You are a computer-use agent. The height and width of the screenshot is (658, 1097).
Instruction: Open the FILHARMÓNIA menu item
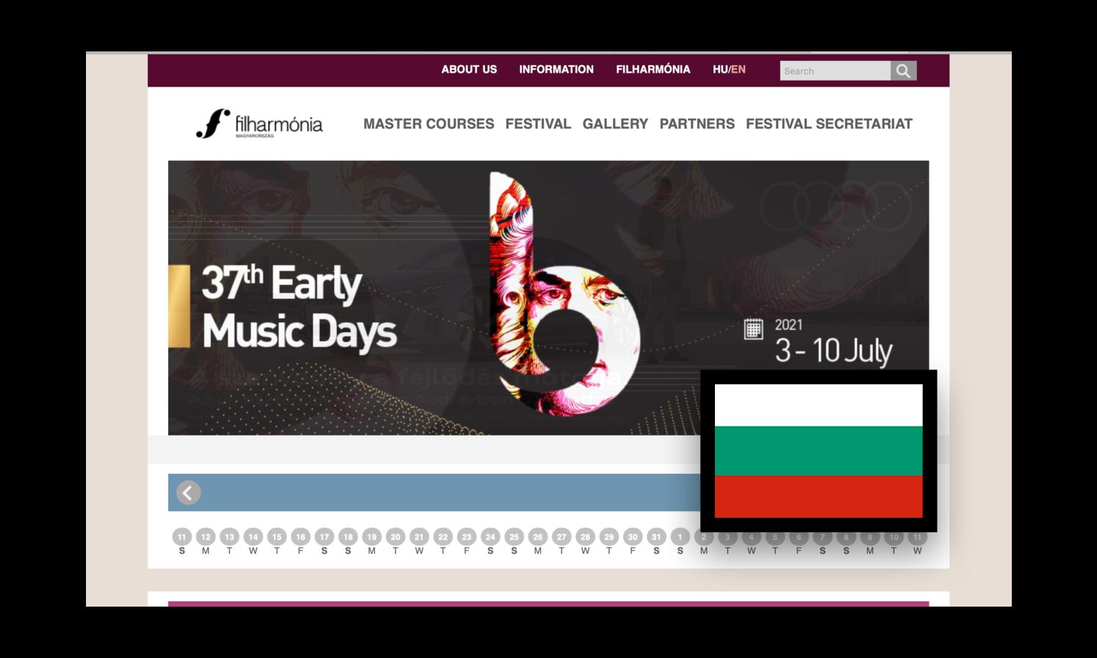coord(653,69)
